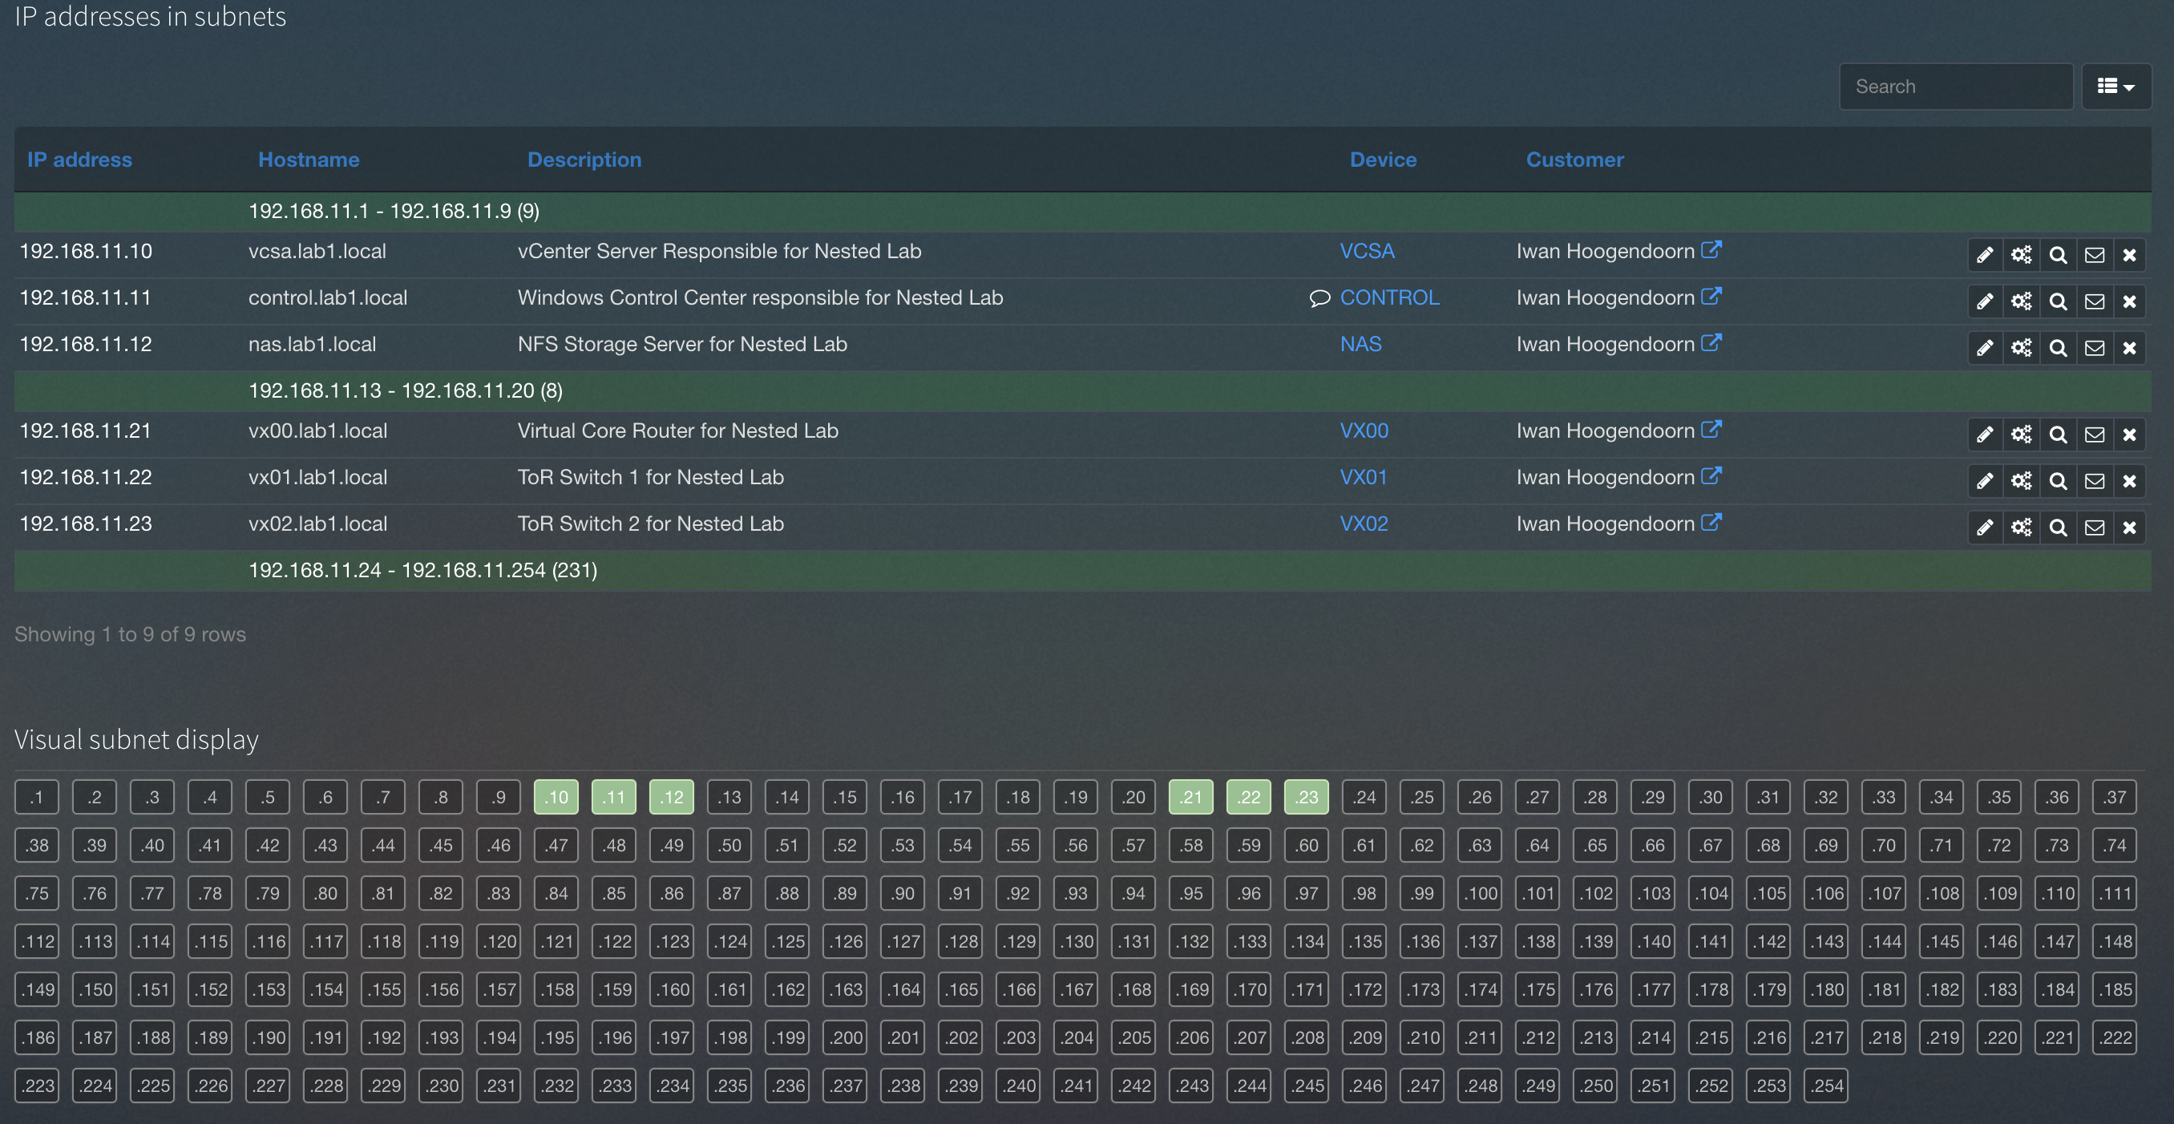
Task: Open the NAS device link
Action: coord(1360,344)
